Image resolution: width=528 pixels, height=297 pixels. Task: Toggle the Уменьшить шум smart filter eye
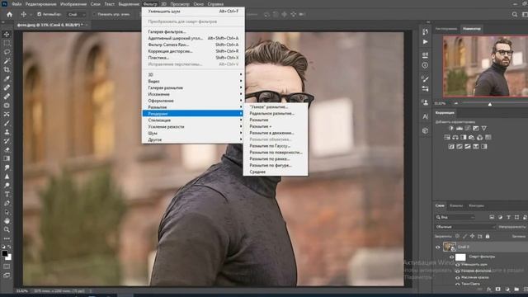click(x=458, y=265)
